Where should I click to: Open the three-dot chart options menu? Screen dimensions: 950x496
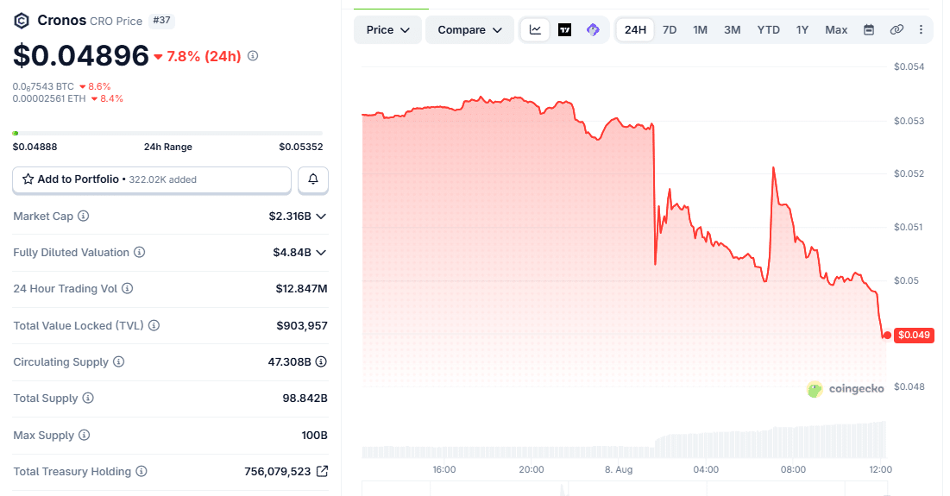921,29
